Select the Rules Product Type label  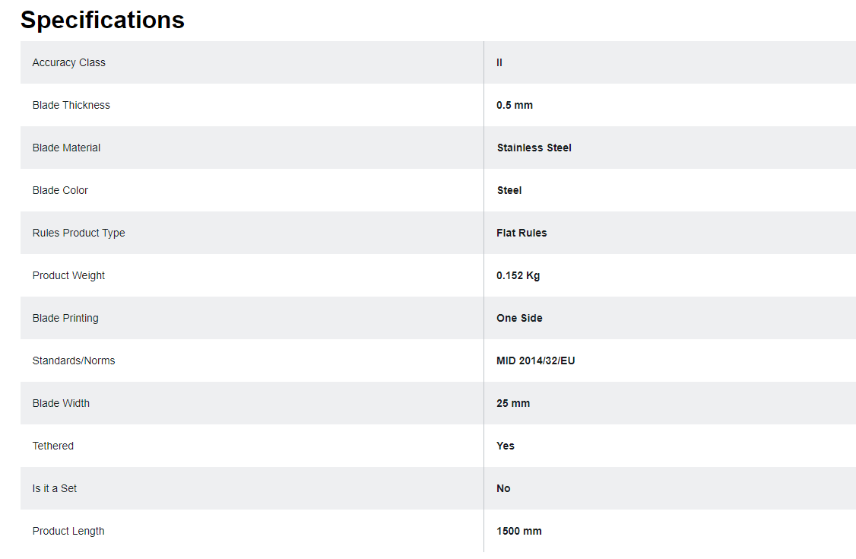[78, 233]
